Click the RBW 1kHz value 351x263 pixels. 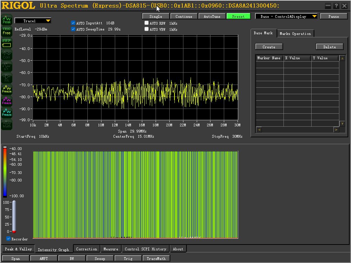tap(173, 23)
